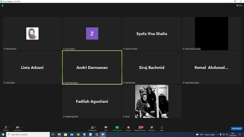Viewport: 244px width, 137px height.
Task: Open audio options arrow next to Unmute
Action: [x=10, y=127]
